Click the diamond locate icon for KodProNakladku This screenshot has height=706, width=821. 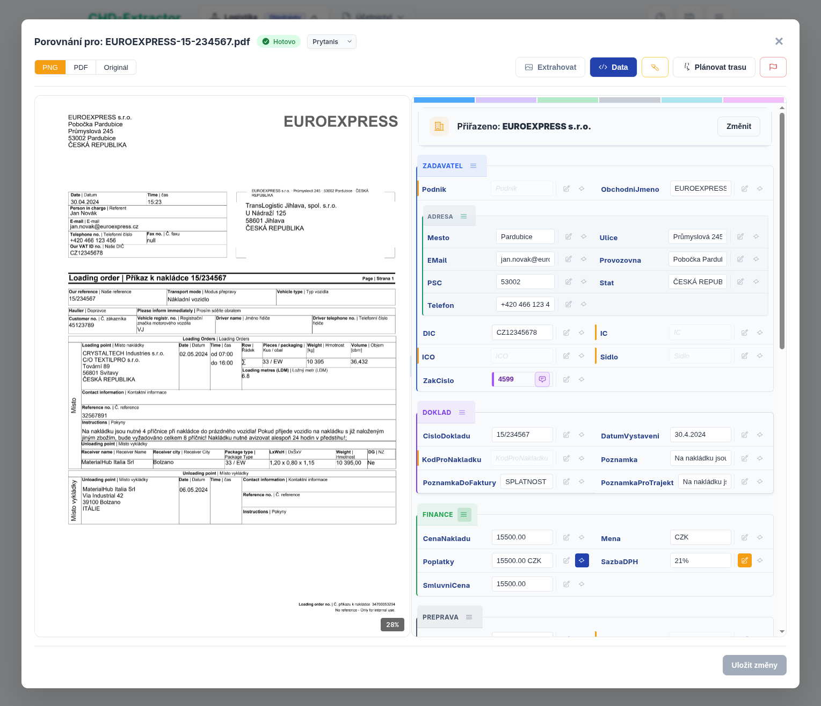582,458
